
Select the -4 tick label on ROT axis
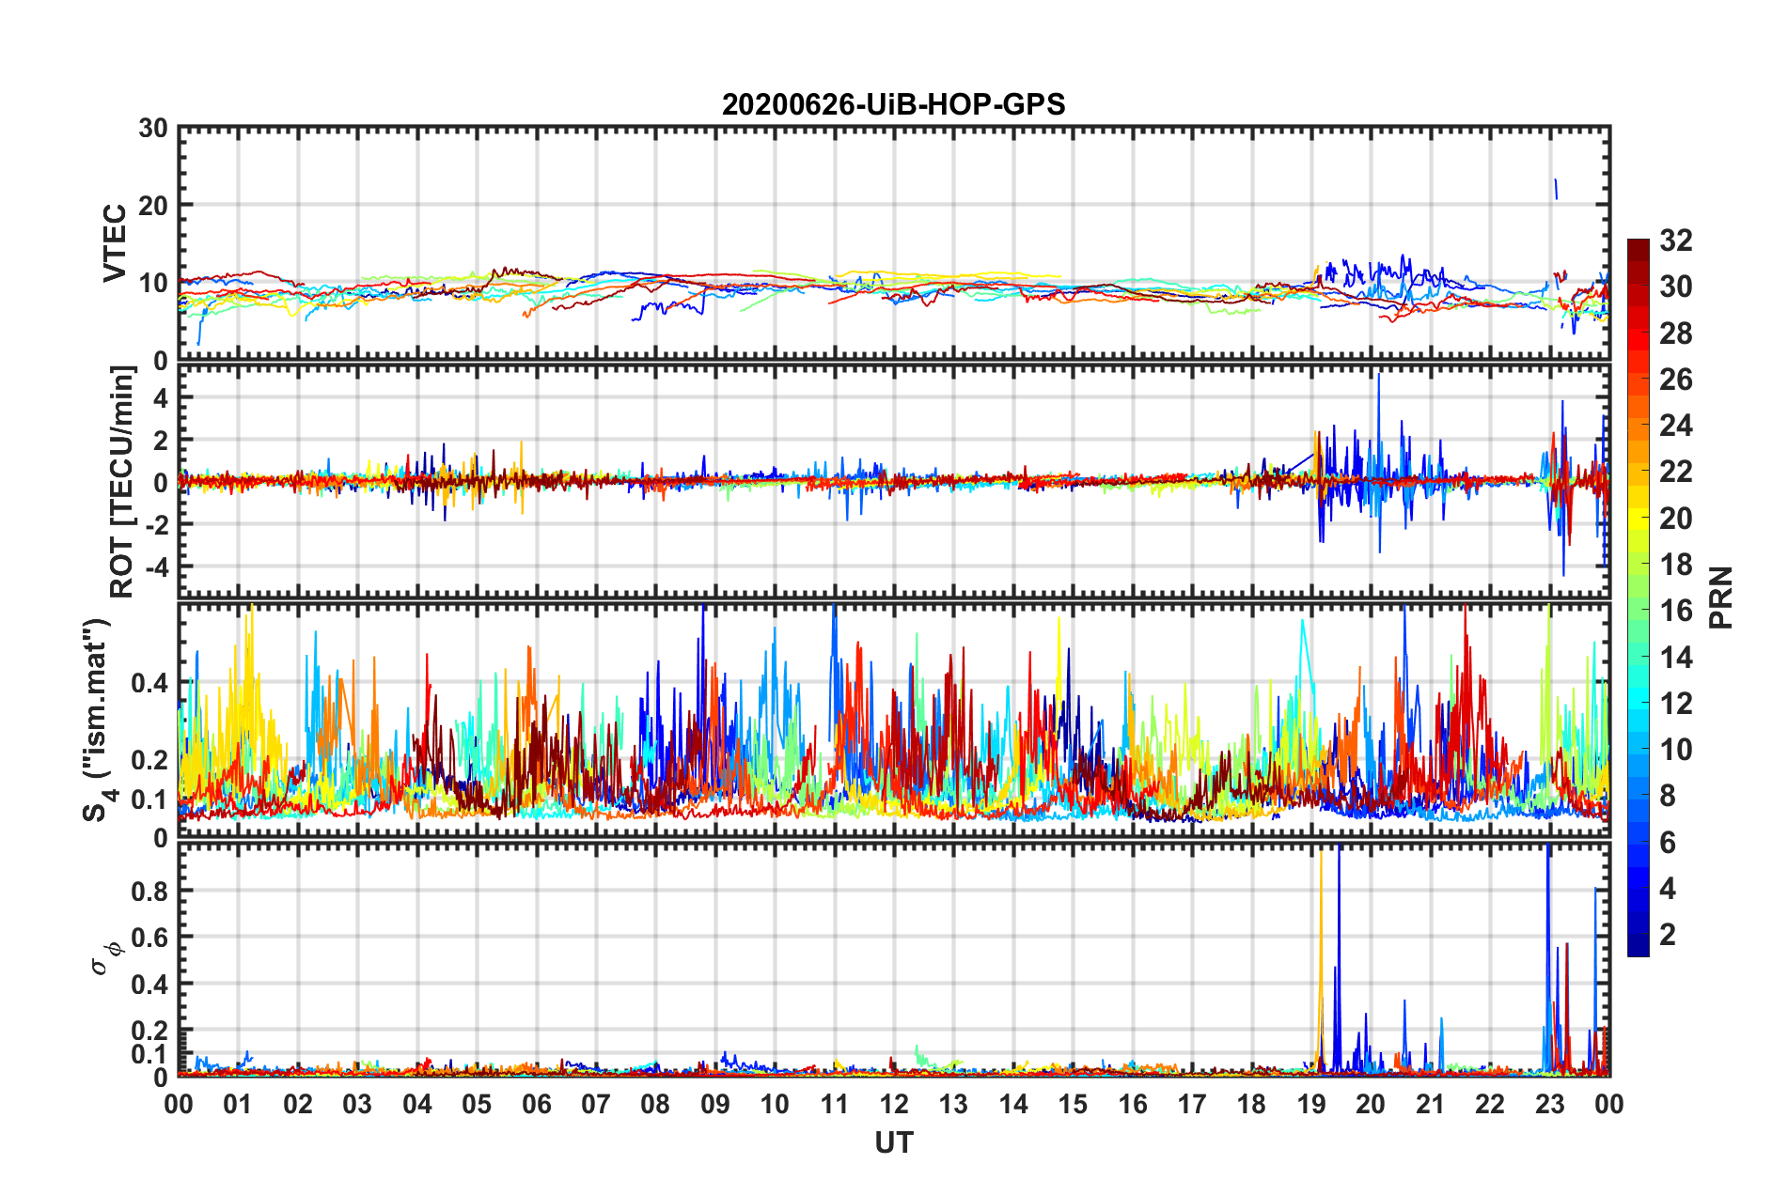pos(155,566)
